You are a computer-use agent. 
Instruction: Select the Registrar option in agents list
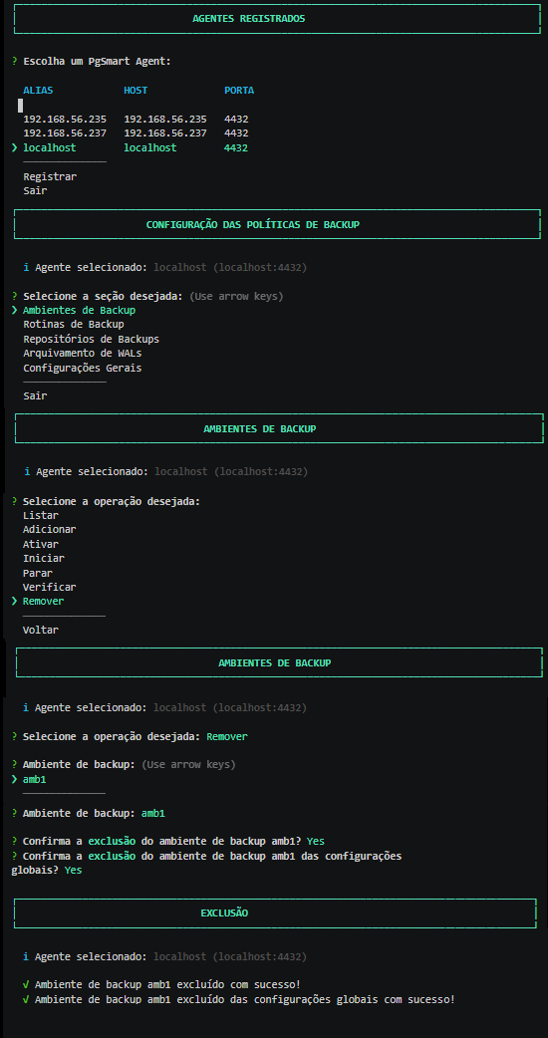(50, 176)
